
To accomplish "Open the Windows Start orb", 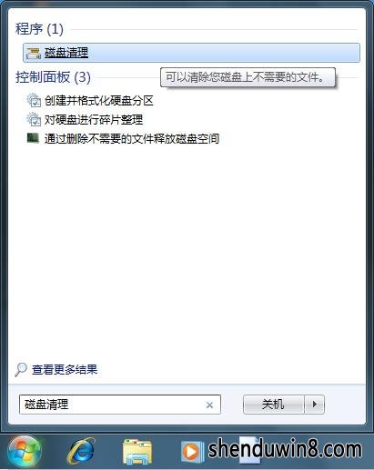I will [24, 452].
